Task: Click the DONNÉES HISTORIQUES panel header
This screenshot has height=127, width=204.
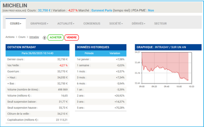Action: pyautogui.click(x=101, y=47)
